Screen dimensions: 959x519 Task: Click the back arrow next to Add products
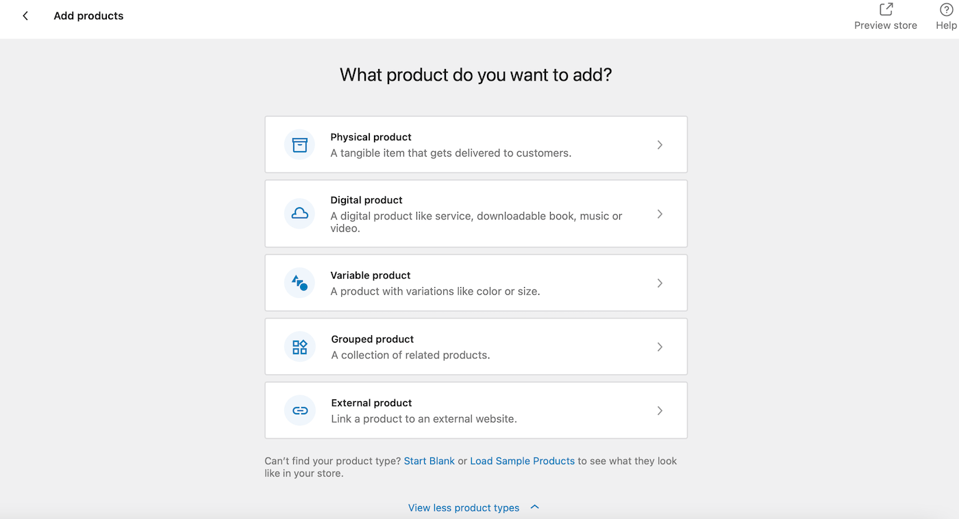pos(25,15)
